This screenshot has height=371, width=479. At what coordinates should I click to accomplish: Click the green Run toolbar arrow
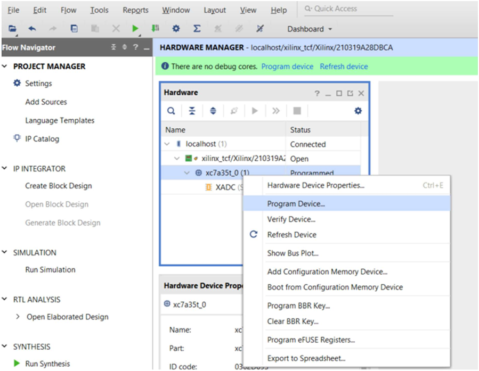click(136, 29)
